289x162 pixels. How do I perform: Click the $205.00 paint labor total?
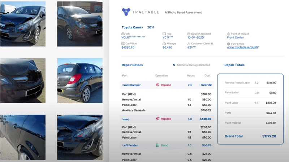(x=271, y=103)
